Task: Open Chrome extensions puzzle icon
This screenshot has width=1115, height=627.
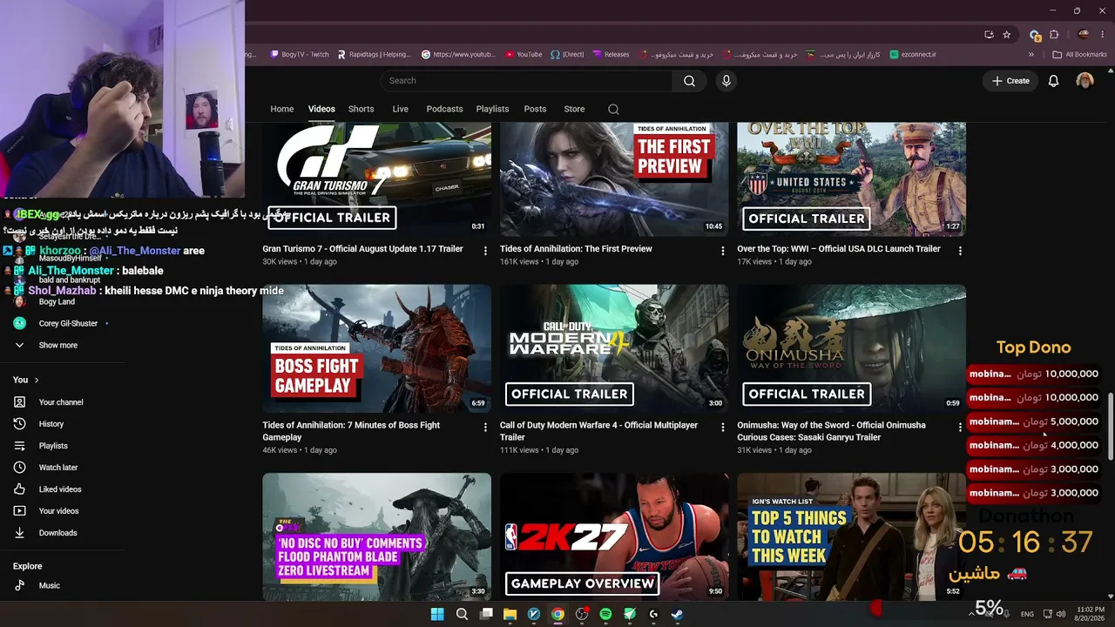Action: [x=1054, y=35]
